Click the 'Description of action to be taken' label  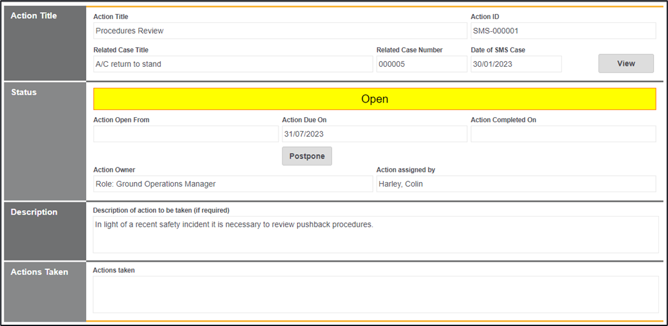tap(161, 210)
